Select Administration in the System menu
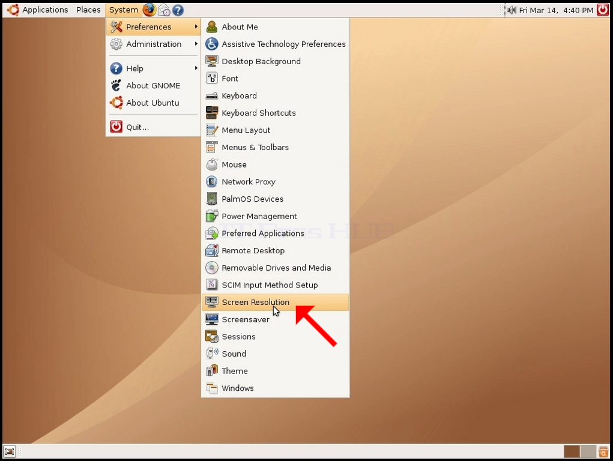This screenshot has width=613, height=461. click(153, 44)
